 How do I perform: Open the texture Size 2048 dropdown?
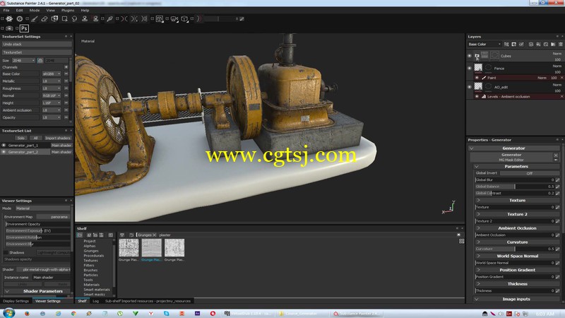click(x=23, y=61)
